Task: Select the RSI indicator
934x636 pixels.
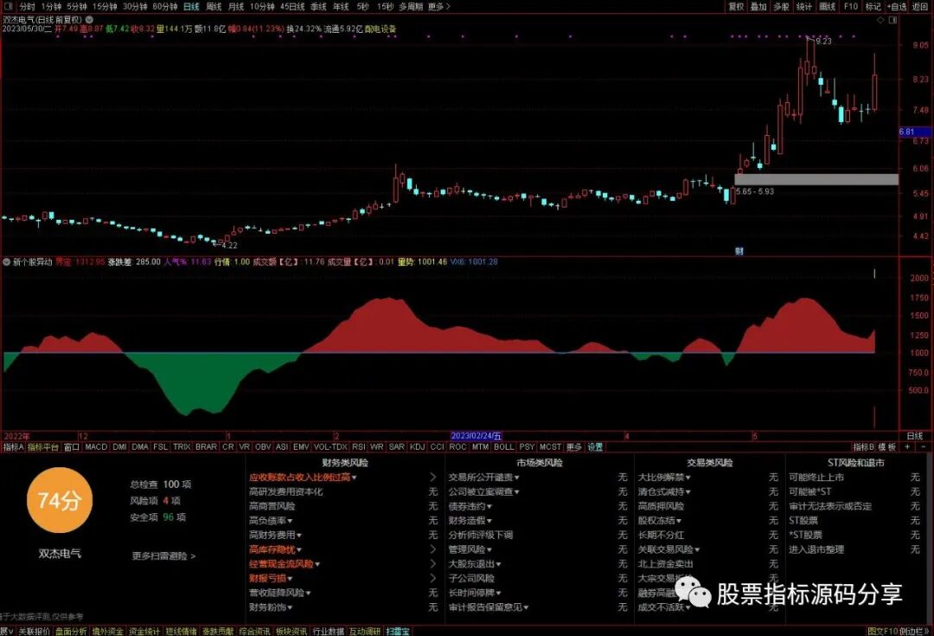Action: tap(359, 446)
